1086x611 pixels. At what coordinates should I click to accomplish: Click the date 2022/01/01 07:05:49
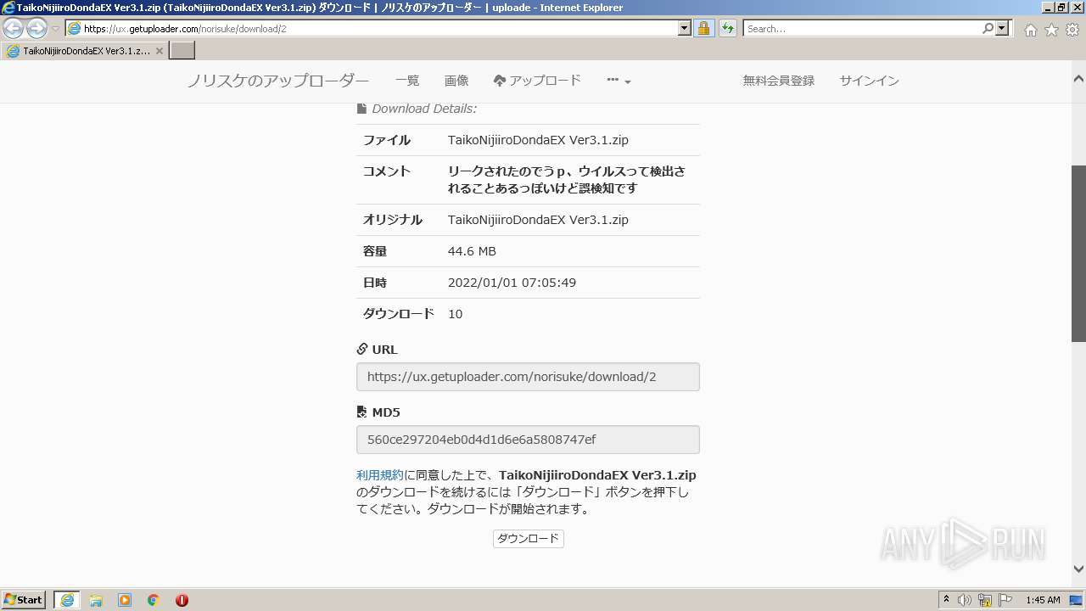pos(512,283)
